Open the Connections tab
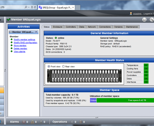Image resolution: width=154 pixels, height=126 pixels. pos(105,27)
